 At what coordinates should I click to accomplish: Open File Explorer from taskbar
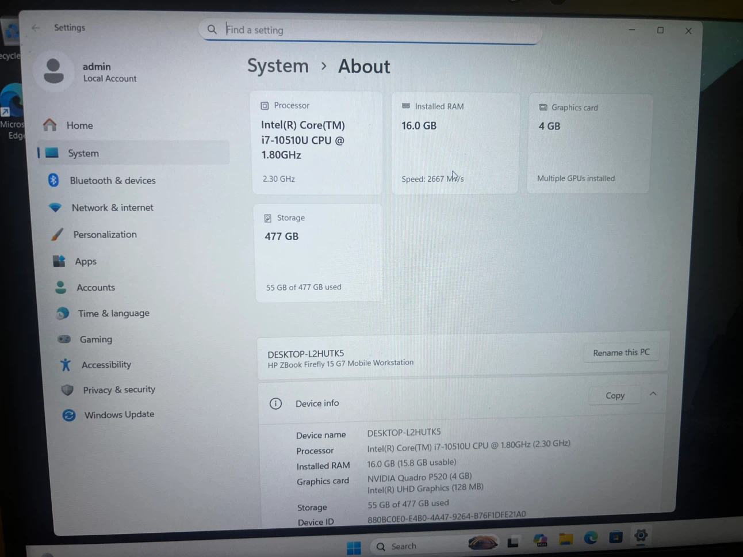[566, 539]
